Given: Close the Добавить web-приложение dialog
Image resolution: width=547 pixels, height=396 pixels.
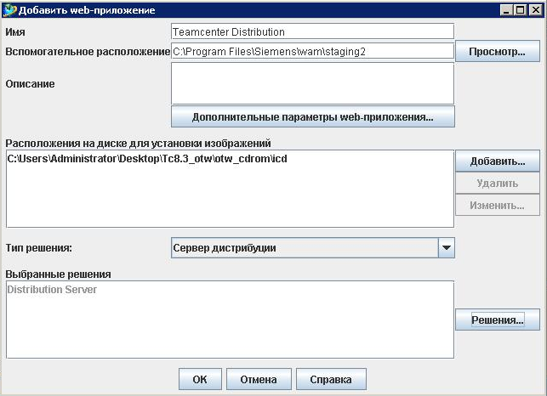Looking at the screenshot, I should 535,10.
